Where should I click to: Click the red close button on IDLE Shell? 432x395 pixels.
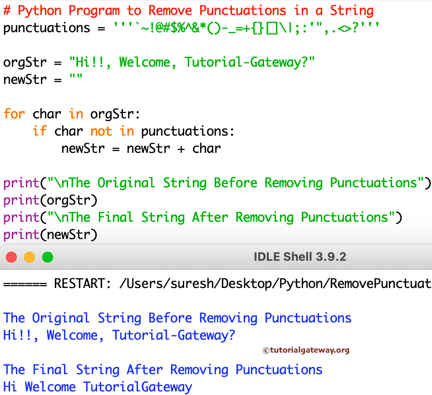click(x=11, y=257)
